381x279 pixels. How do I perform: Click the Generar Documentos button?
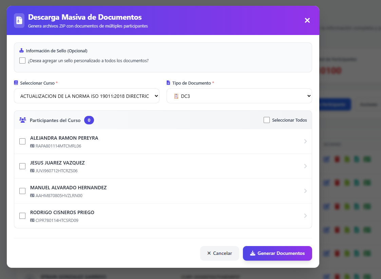click(277, 253)
